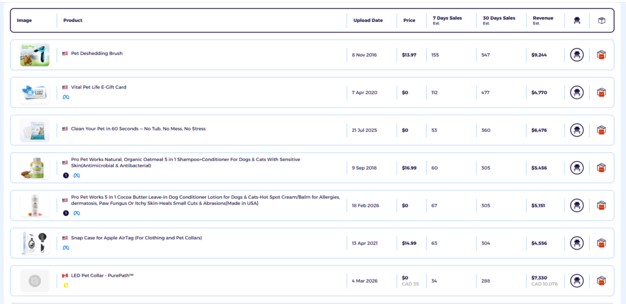Click box icon in table header
Viewport: 626px width, 304px height.
pyautogui.click(x=602, y=20)
